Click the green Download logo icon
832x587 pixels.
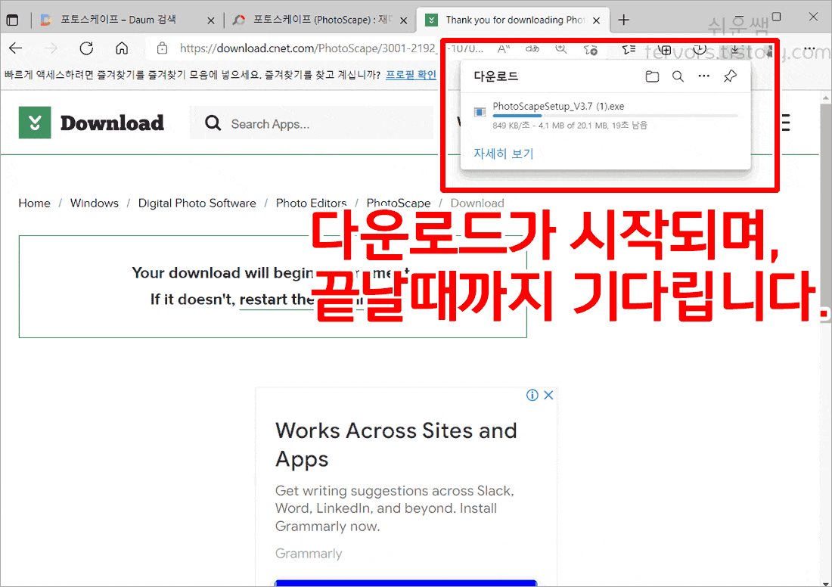coord(35,123)
